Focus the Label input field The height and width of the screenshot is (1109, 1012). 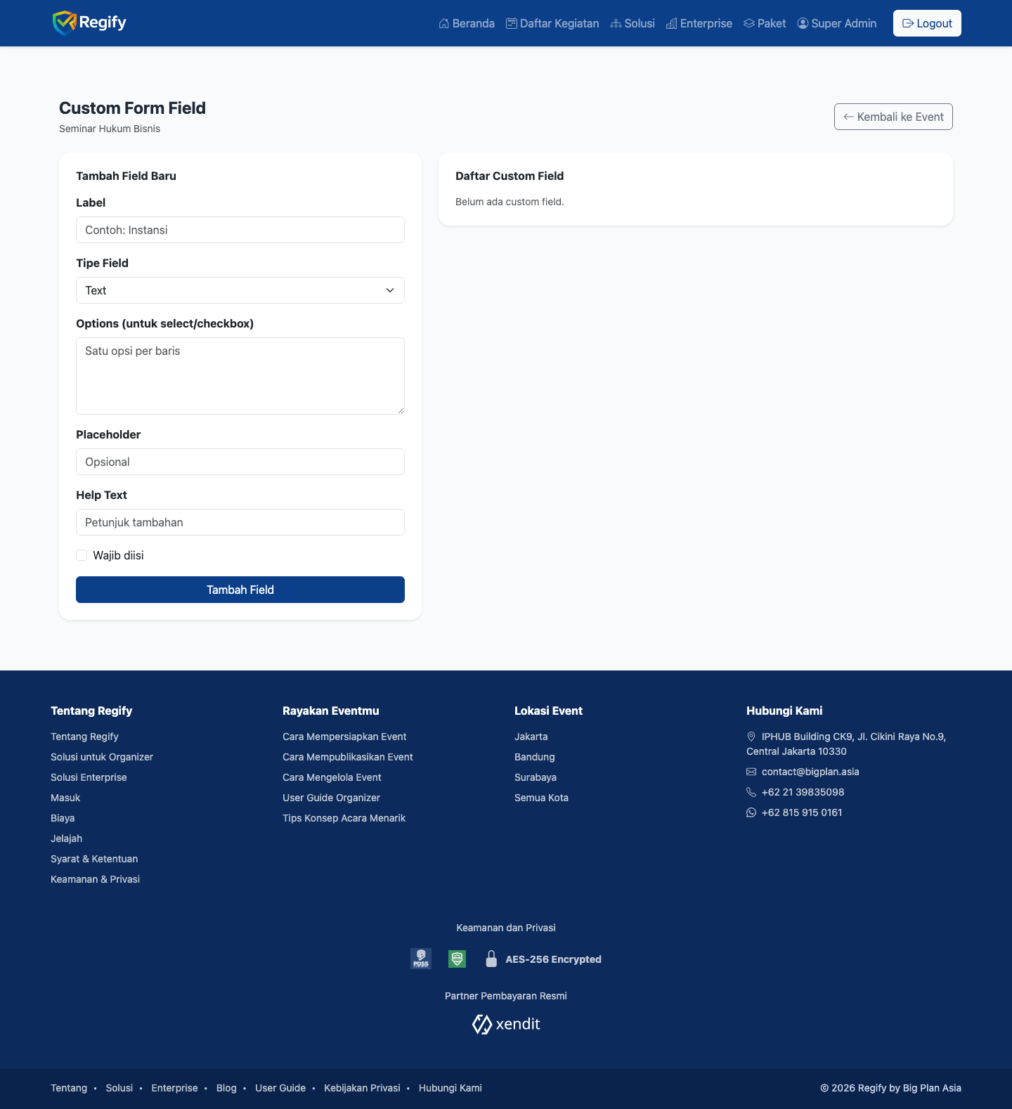[240, 230]
